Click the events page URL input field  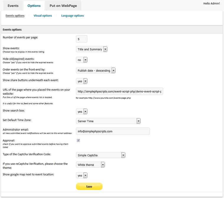119,91
